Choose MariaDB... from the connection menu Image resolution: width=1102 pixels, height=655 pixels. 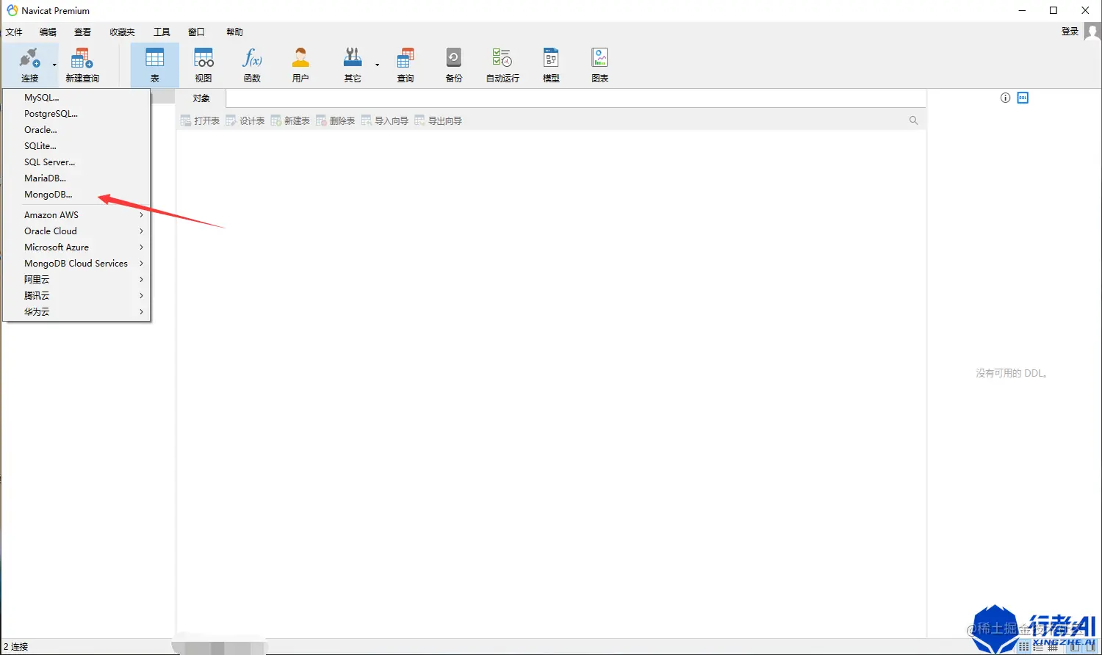click(x=76, y=178)
